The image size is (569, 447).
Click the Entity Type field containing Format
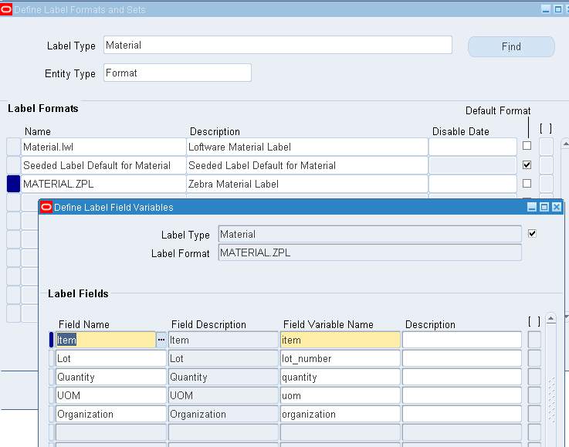point(178,73)
